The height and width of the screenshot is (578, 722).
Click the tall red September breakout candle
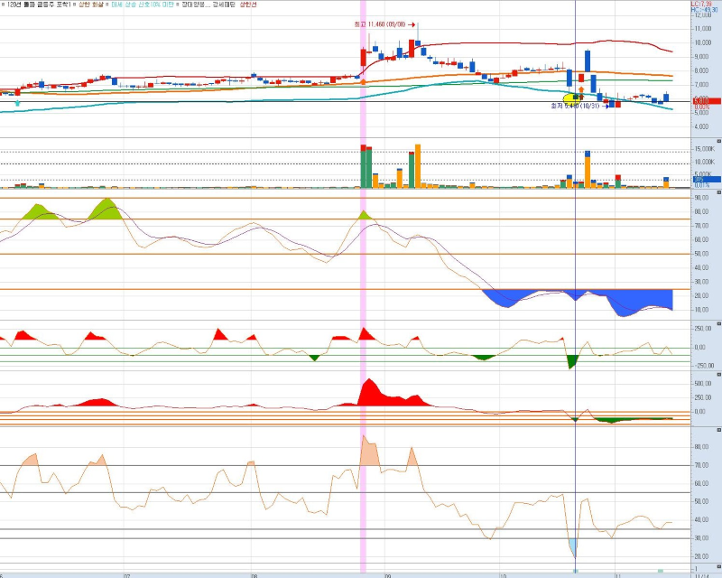[363, 58]
